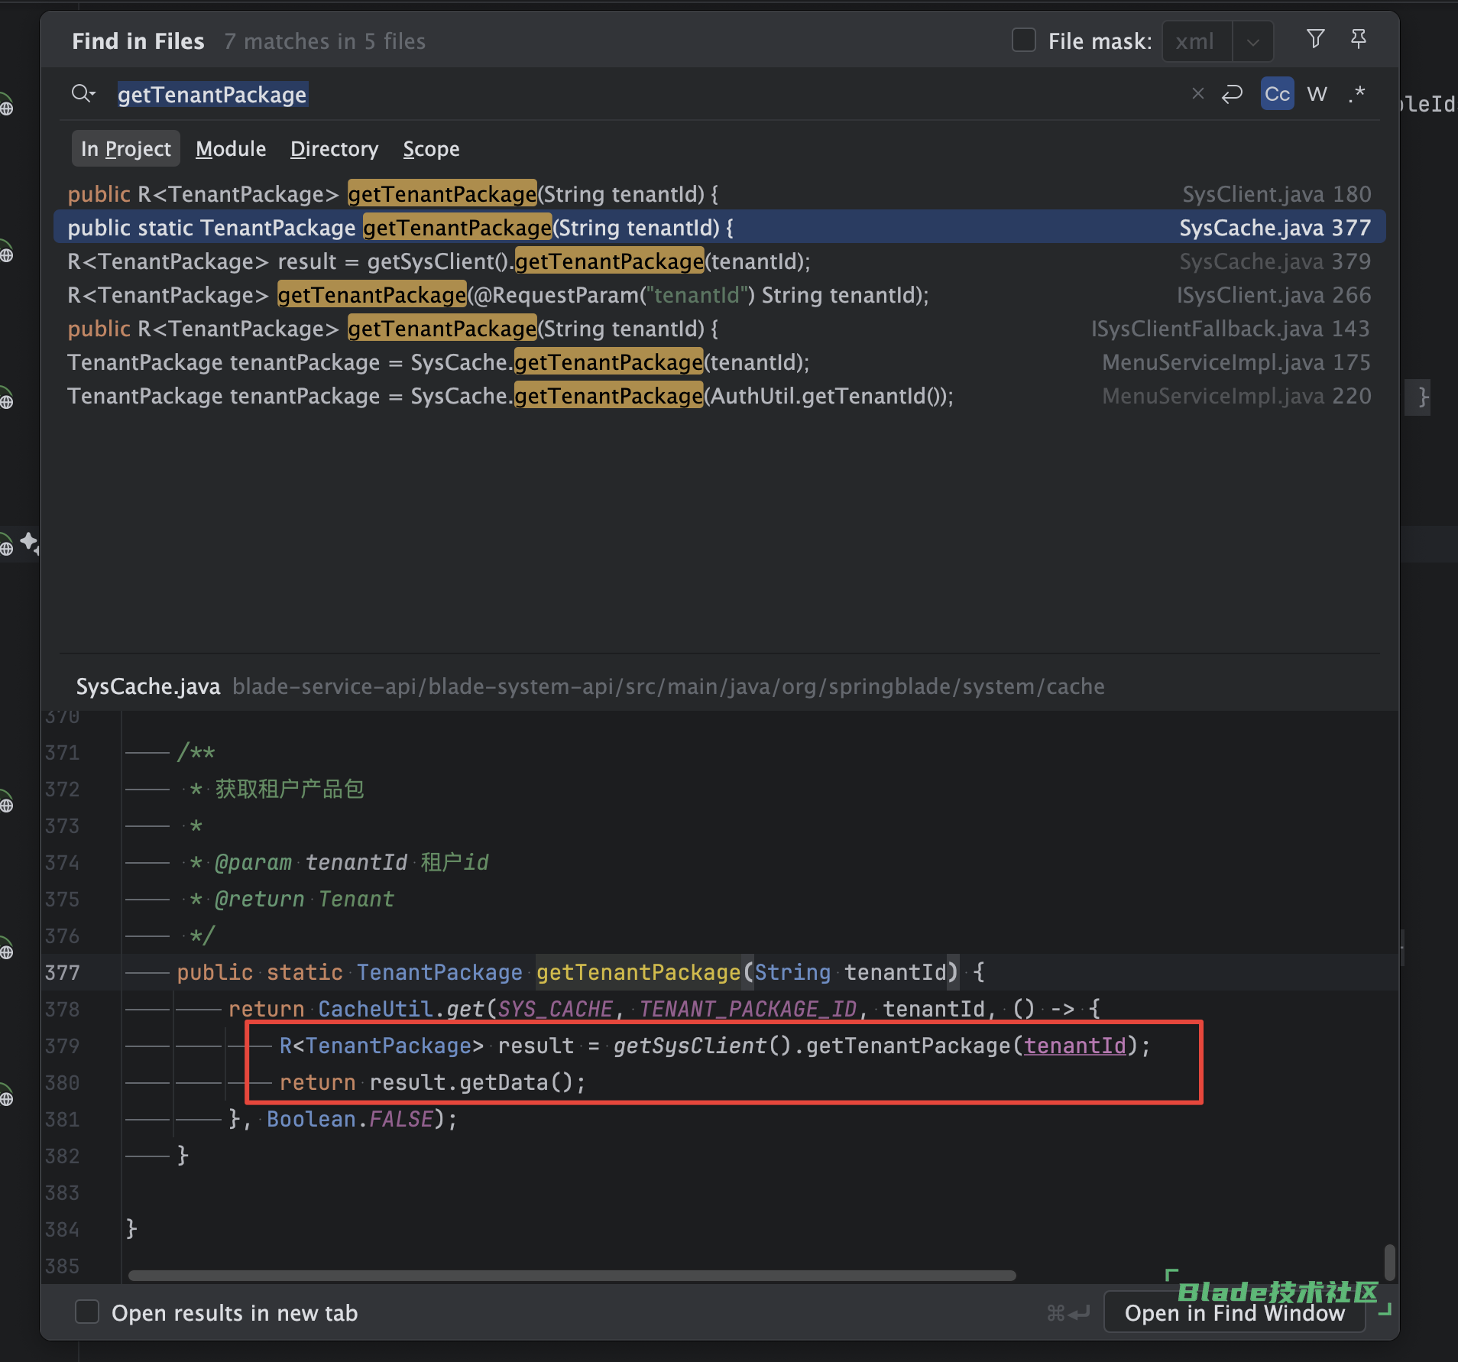Click the xml file mask combo field
Viewport: 1458px width, 1362px height.
tap(1197, 42)
